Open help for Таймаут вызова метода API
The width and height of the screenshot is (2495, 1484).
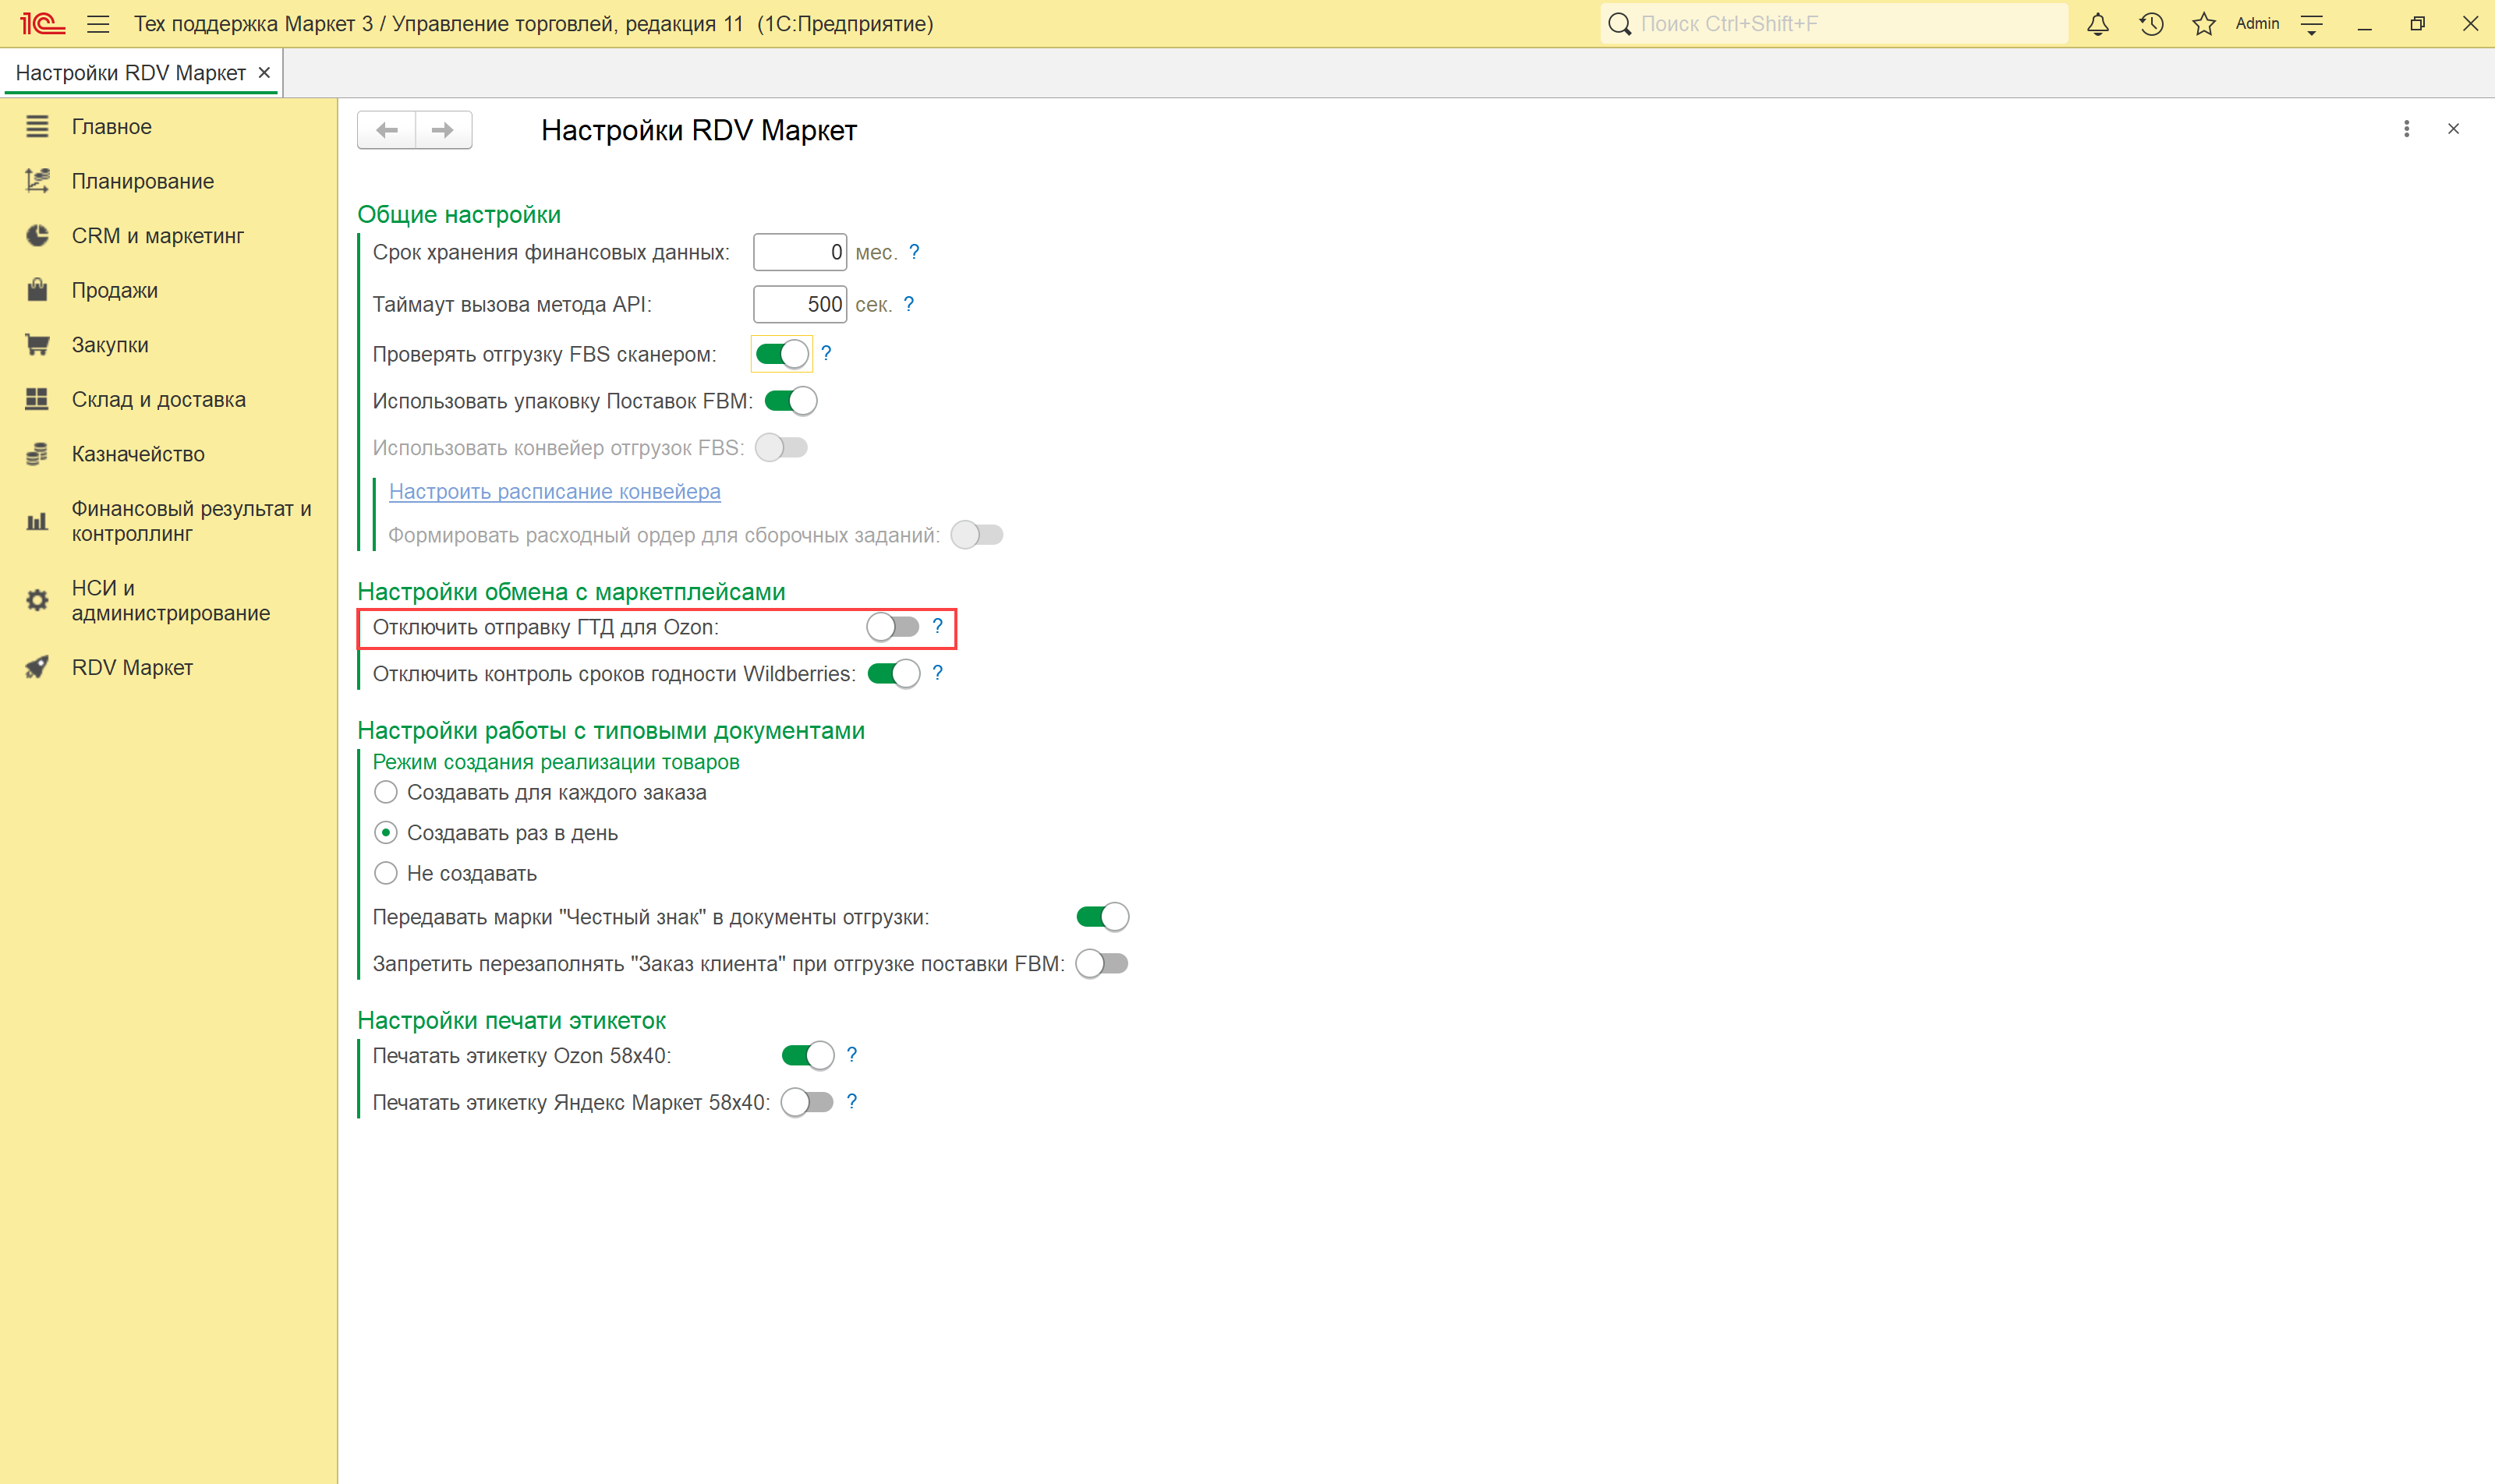coord(908,304)
